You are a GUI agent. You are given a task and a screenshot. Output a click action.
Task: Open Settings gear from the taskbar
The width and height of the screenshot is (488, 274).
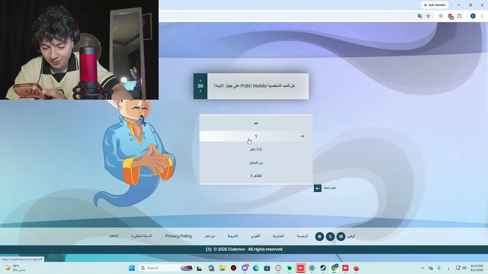click(x=312, y=268)
